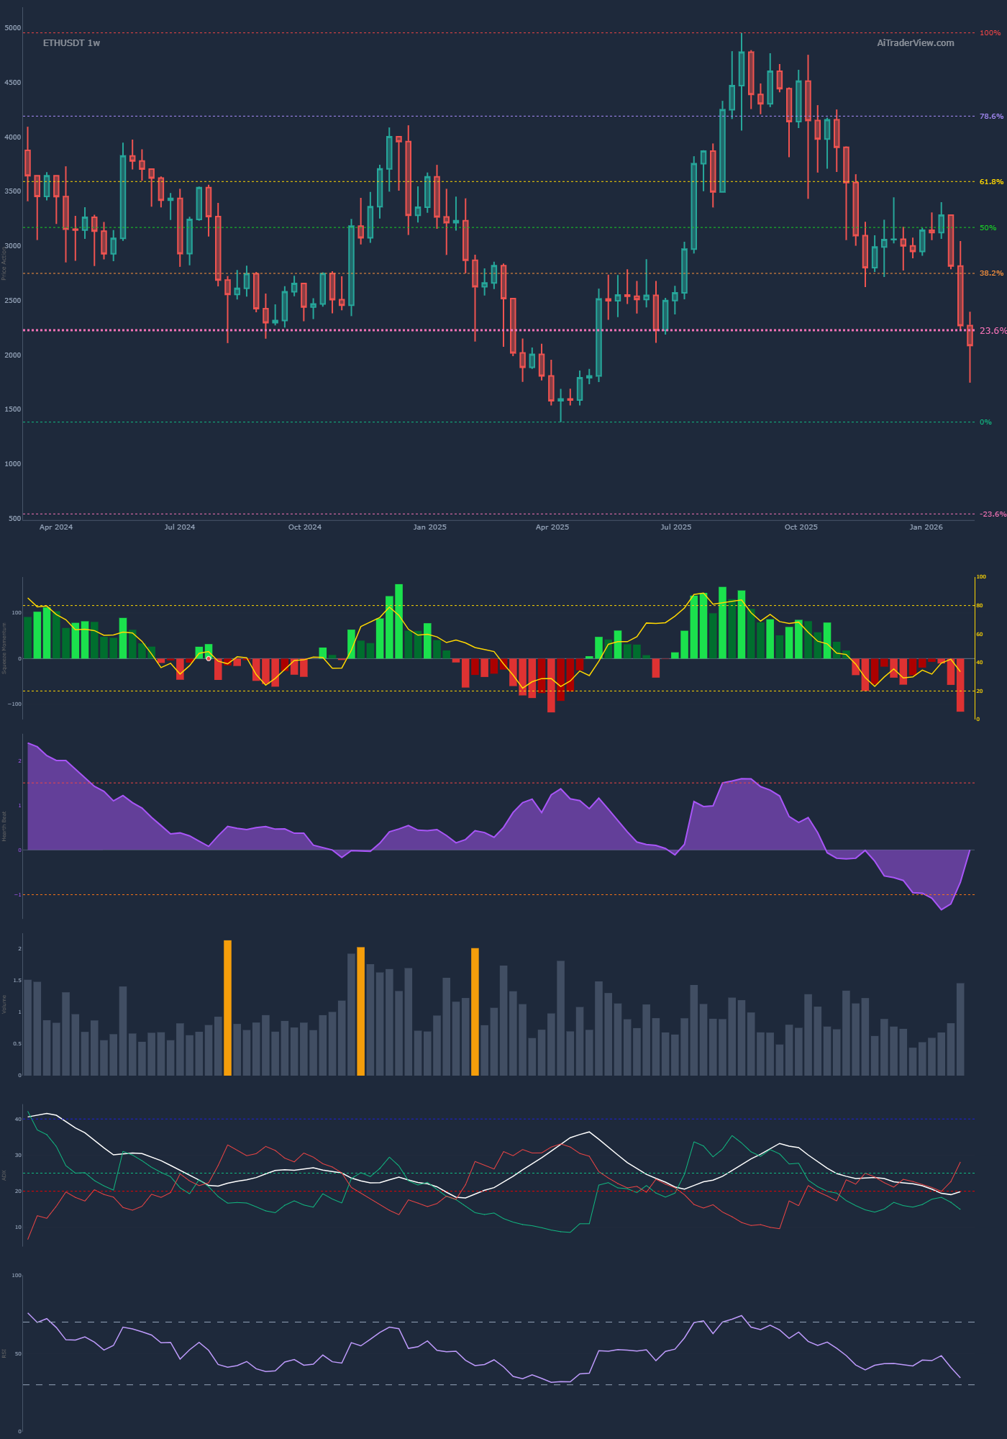Click the -23.6% Fibonacci extension label

(993, 514)
